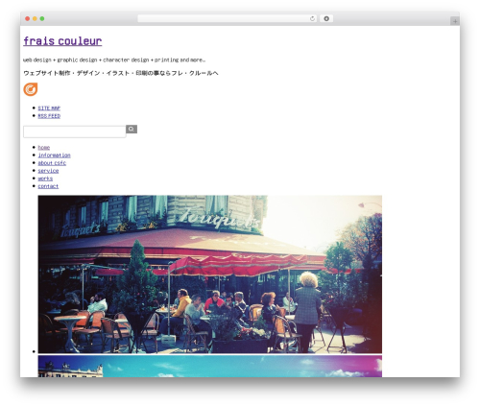Focus the site search text field
The image size is (480, 406).
[75, 131]
